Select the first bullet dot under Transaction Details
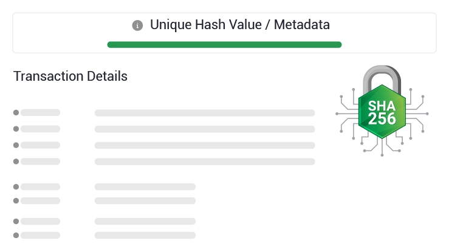 coord(16,112)
